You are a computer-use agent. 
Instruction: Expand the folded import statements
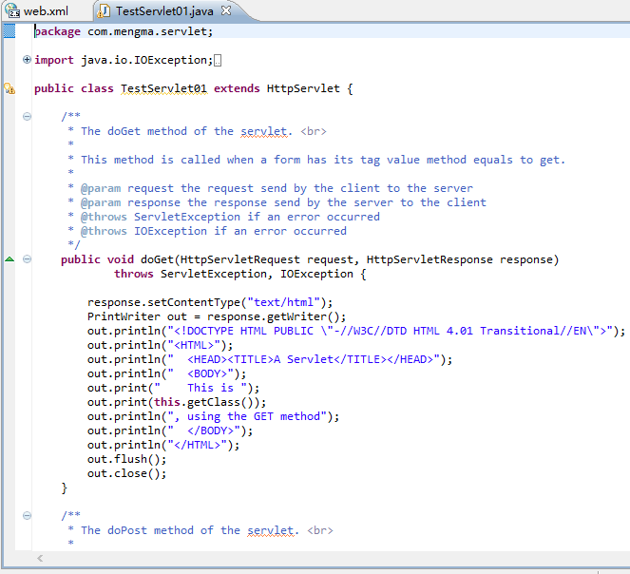point(27,60)
